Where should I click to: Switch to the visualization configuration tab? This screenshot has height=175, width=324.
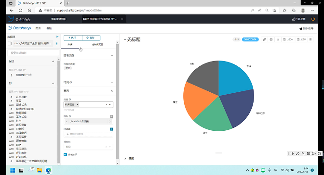[x=97, y=45]
